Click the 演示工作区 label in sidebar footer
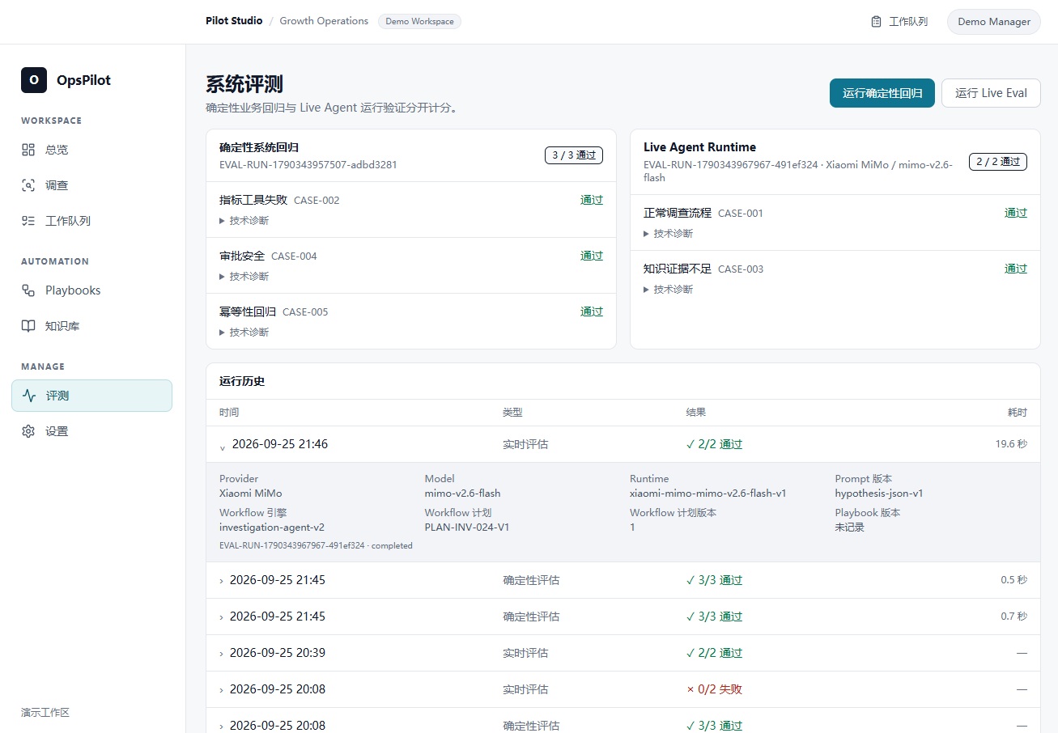Screen dimensions: 1058x733 45,713
